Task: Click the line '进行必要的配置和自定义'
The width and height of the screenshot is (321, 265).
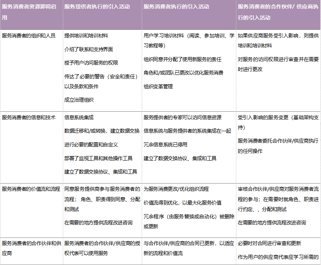Action: pos(91,145)
